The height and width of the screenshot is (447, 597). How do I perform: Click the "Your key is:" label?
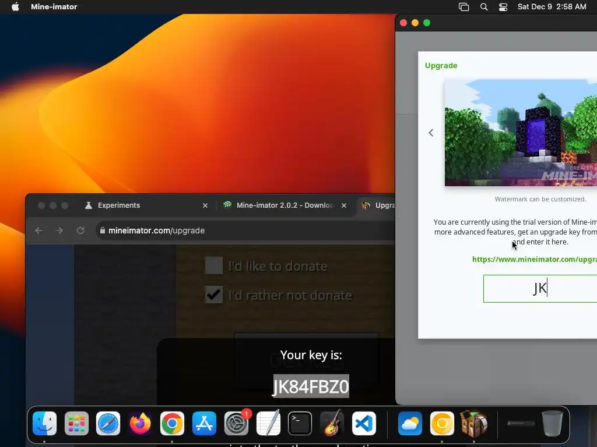pos(311,355)
